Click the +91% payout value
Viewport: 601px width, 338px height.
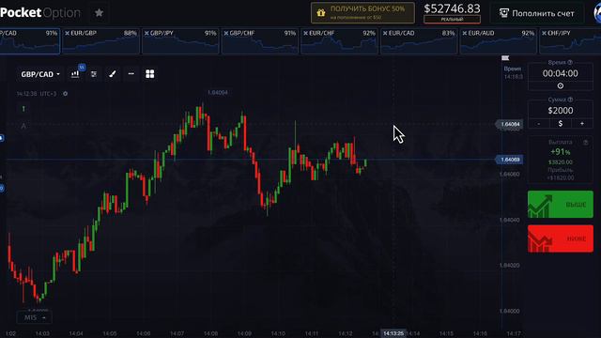click(x=561, y=152)
